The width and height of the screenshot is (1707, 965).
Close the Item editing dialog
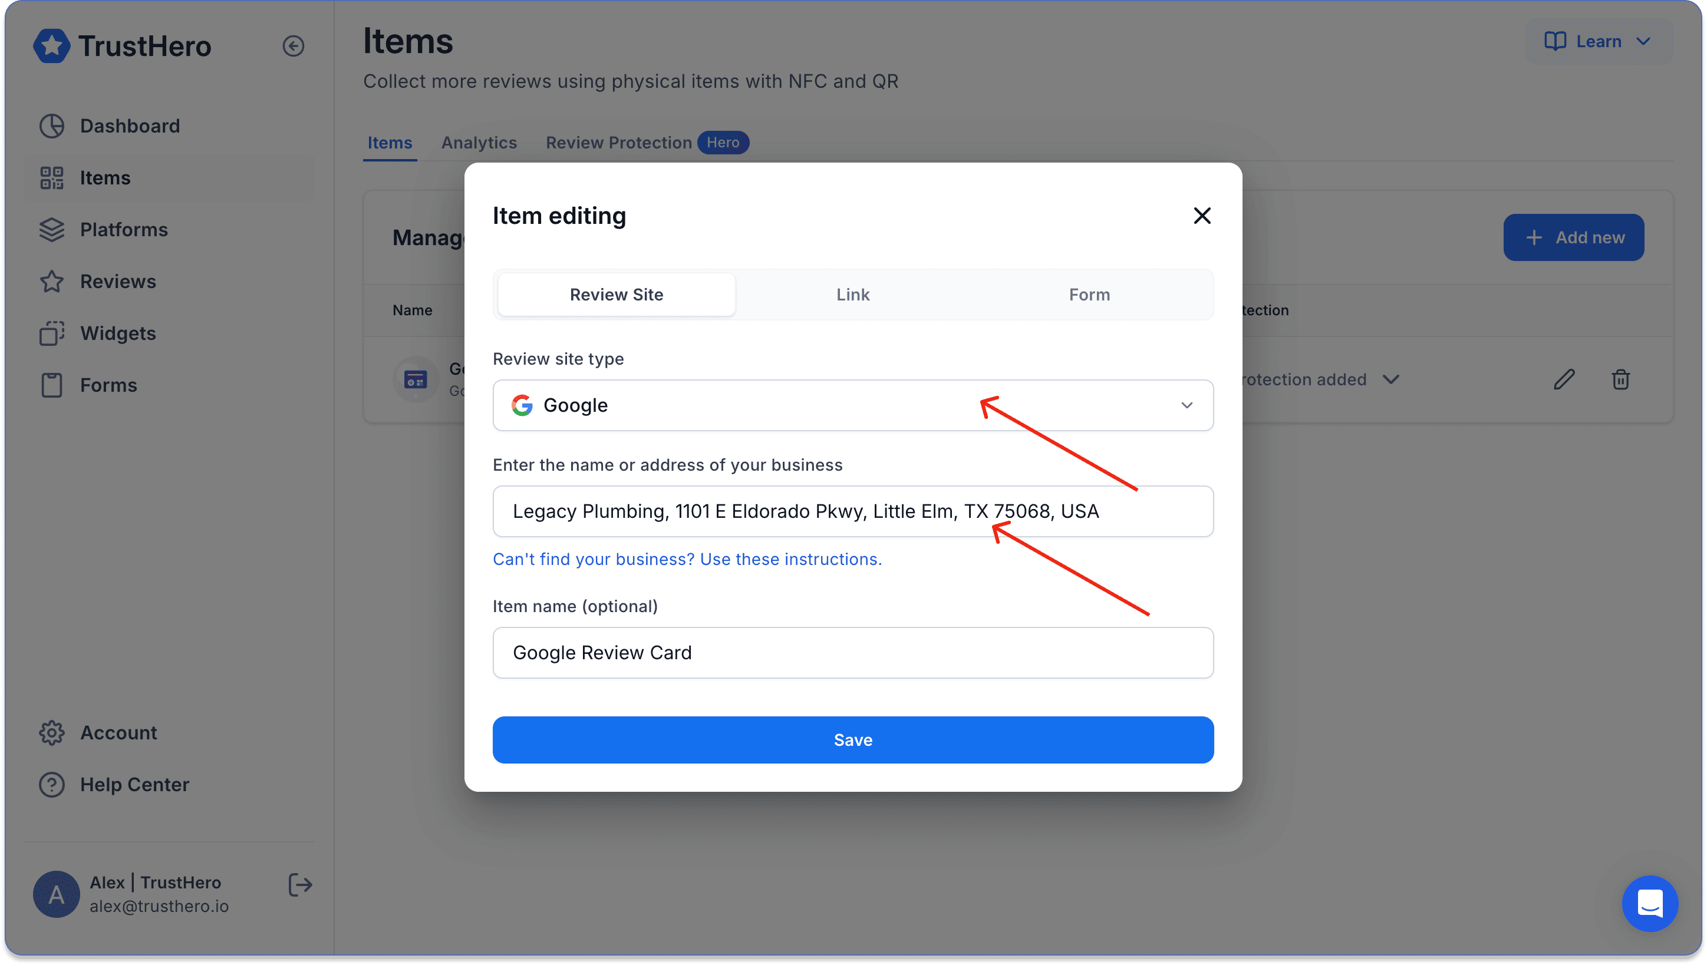tap(1201, 216)
